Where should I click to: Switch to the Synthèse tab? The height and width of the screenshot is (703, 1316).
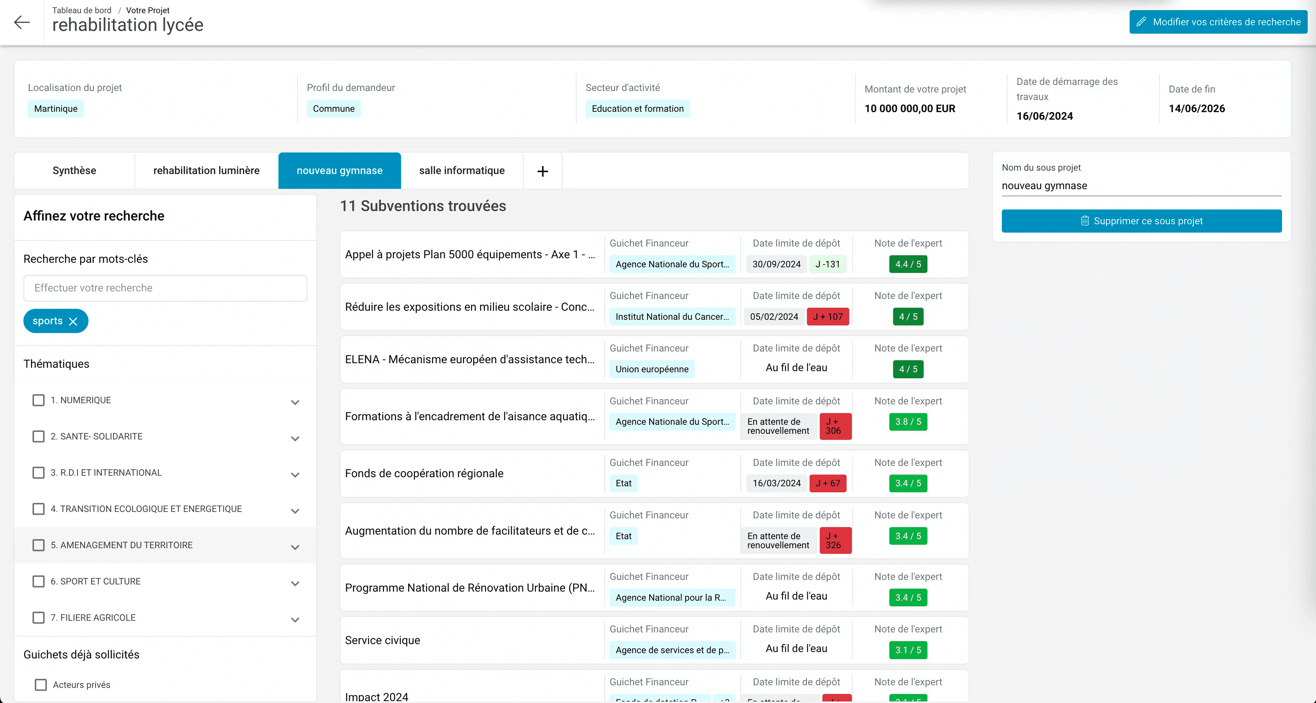(74, 170)
